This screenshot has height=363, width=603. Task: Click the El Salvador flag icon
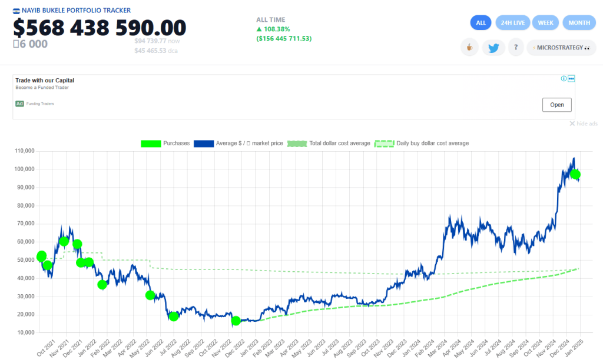(x=16, y=11)
